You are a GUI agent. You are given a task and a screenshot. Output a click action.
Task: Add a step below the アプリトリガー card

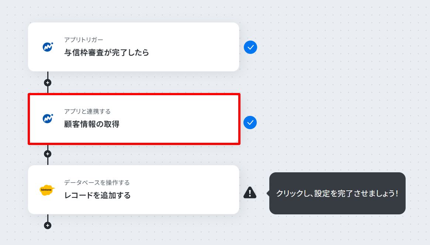point(48,83)
